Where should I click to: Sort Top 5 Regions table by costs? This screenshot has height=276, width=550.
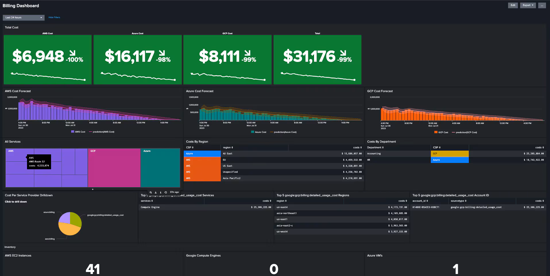coord(402,201)
